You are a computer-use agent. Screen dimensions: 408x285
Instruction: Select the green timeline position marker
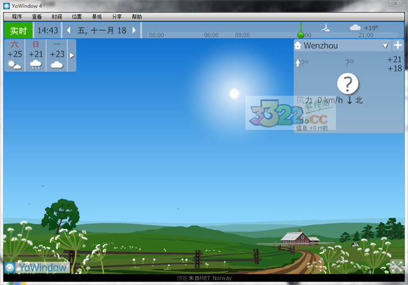point(301,35)
